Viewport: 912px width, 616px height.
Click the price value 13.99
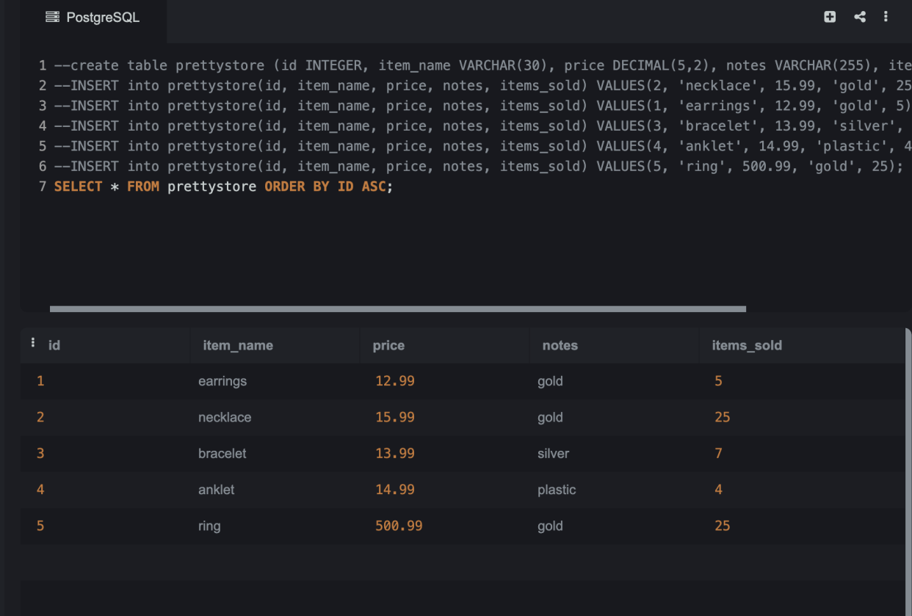click(x=395, y=453)
